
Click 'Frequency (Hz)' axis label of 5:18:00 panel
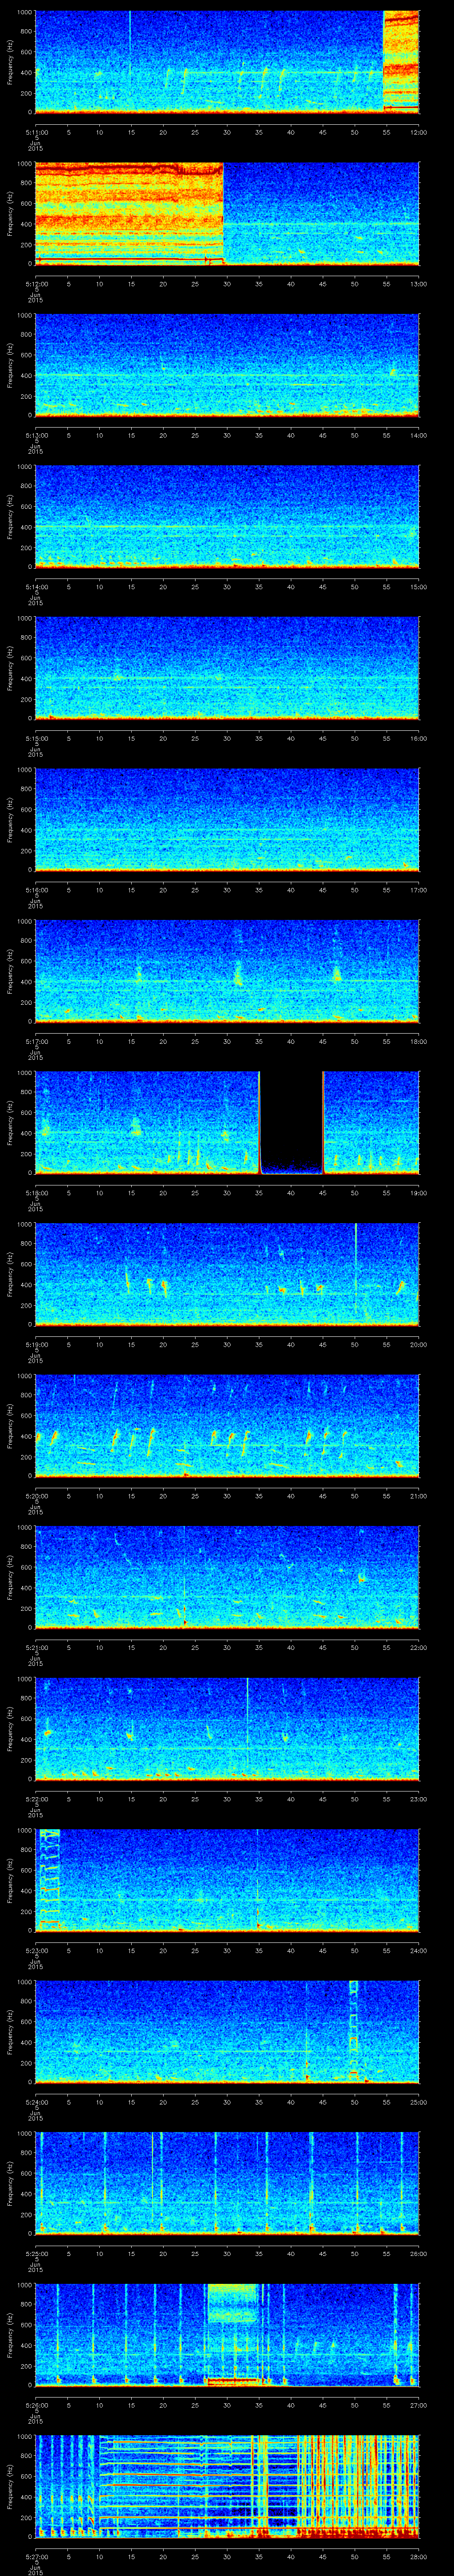pyautogui.click(x=10, y=1122)
